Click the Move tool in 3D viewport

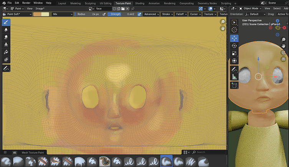pos(234,38)
